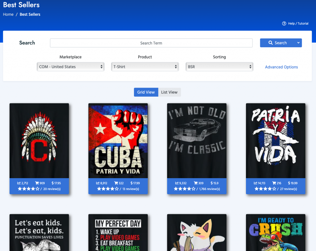Click dollar icon next to 15.9 price

(x=212, y=183)
